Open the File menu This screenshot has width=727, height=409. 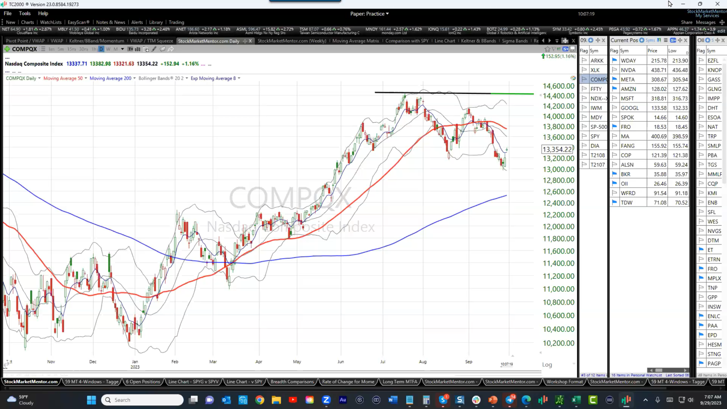tap(8, 14)
